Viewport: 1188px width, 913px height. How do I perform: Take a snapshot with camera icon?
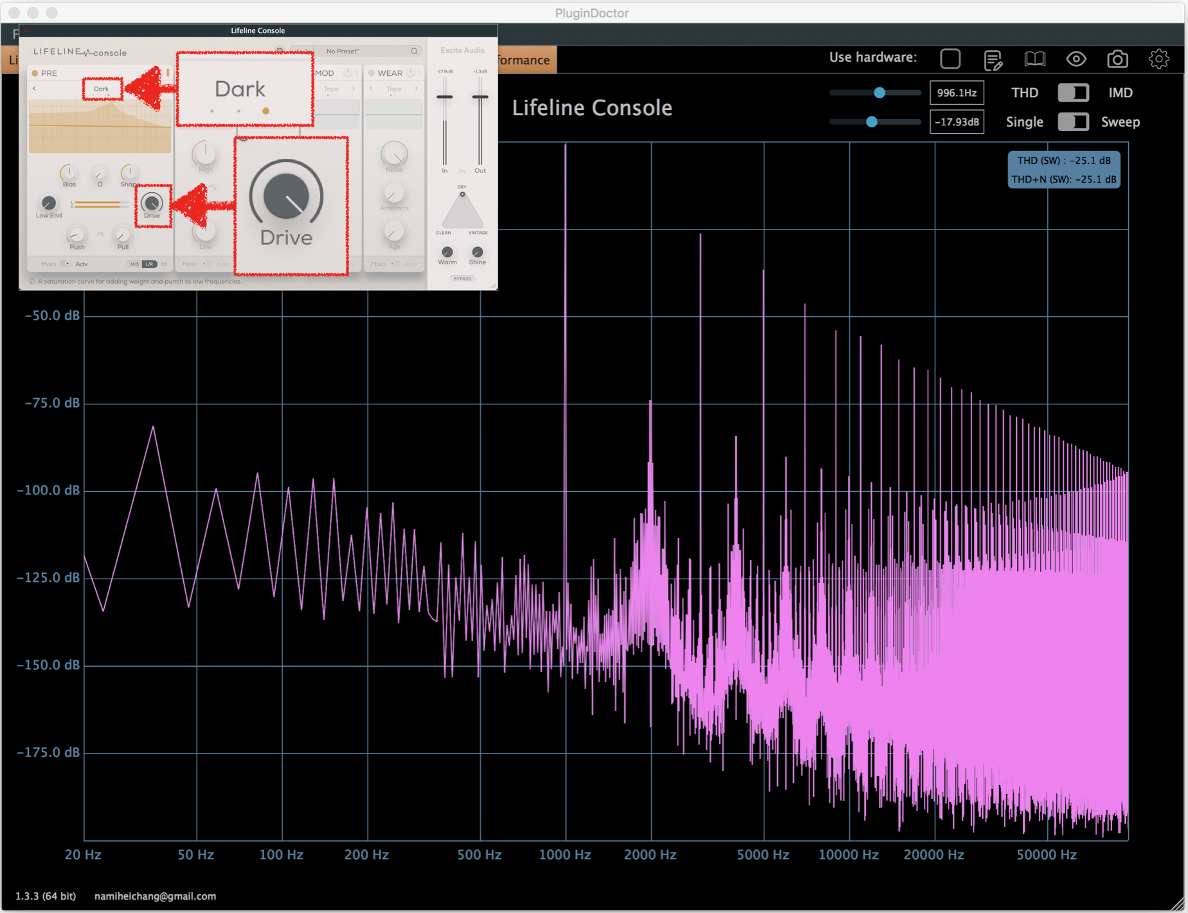point(1117,59)
